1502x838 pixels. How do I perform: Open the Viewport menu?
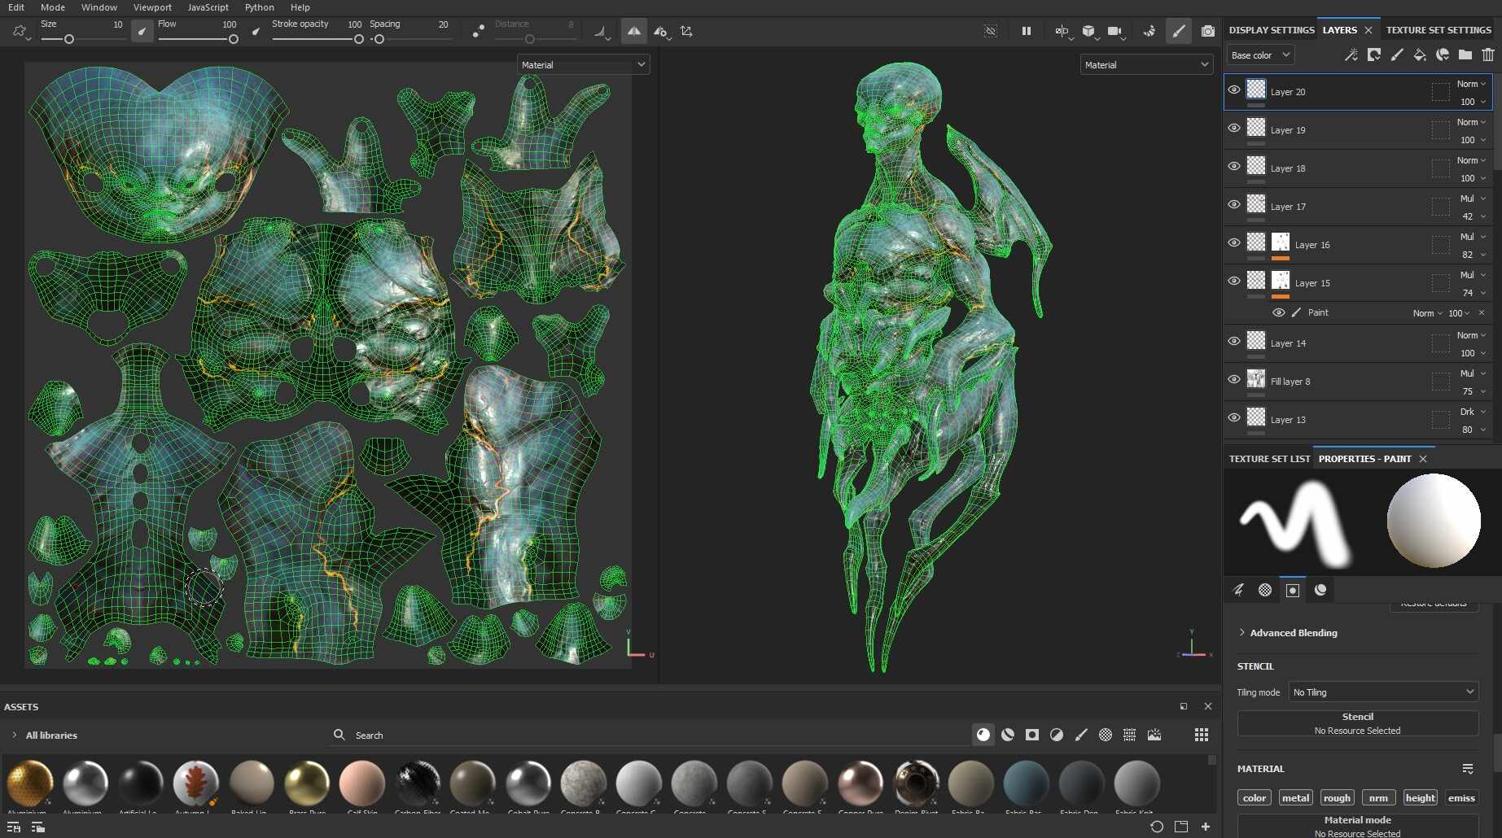[x=152, y=7]
